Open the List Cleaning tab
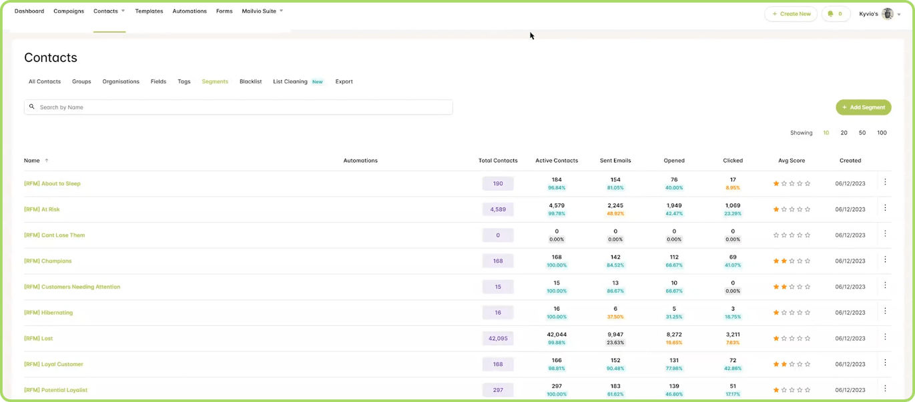Viewport: 915px width, 402px height. (290, 81)
